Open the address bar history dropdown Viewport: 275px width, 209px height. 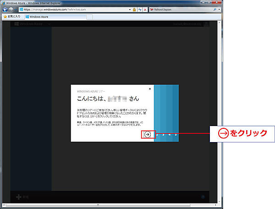click(x=130, y=10)
